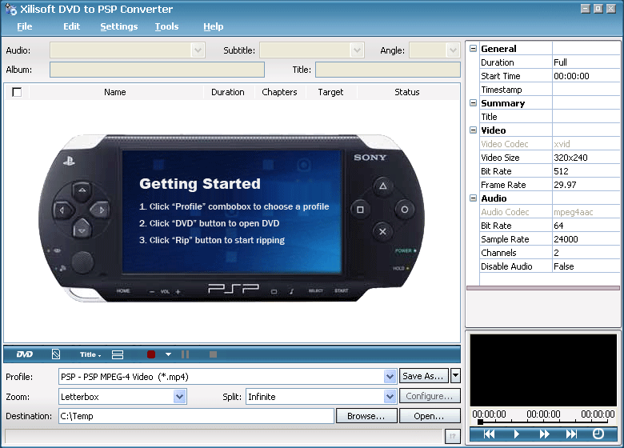The height and width of the screenshot is (448, 624).
Task: Click the Save As... button
Action: [424, 376]
